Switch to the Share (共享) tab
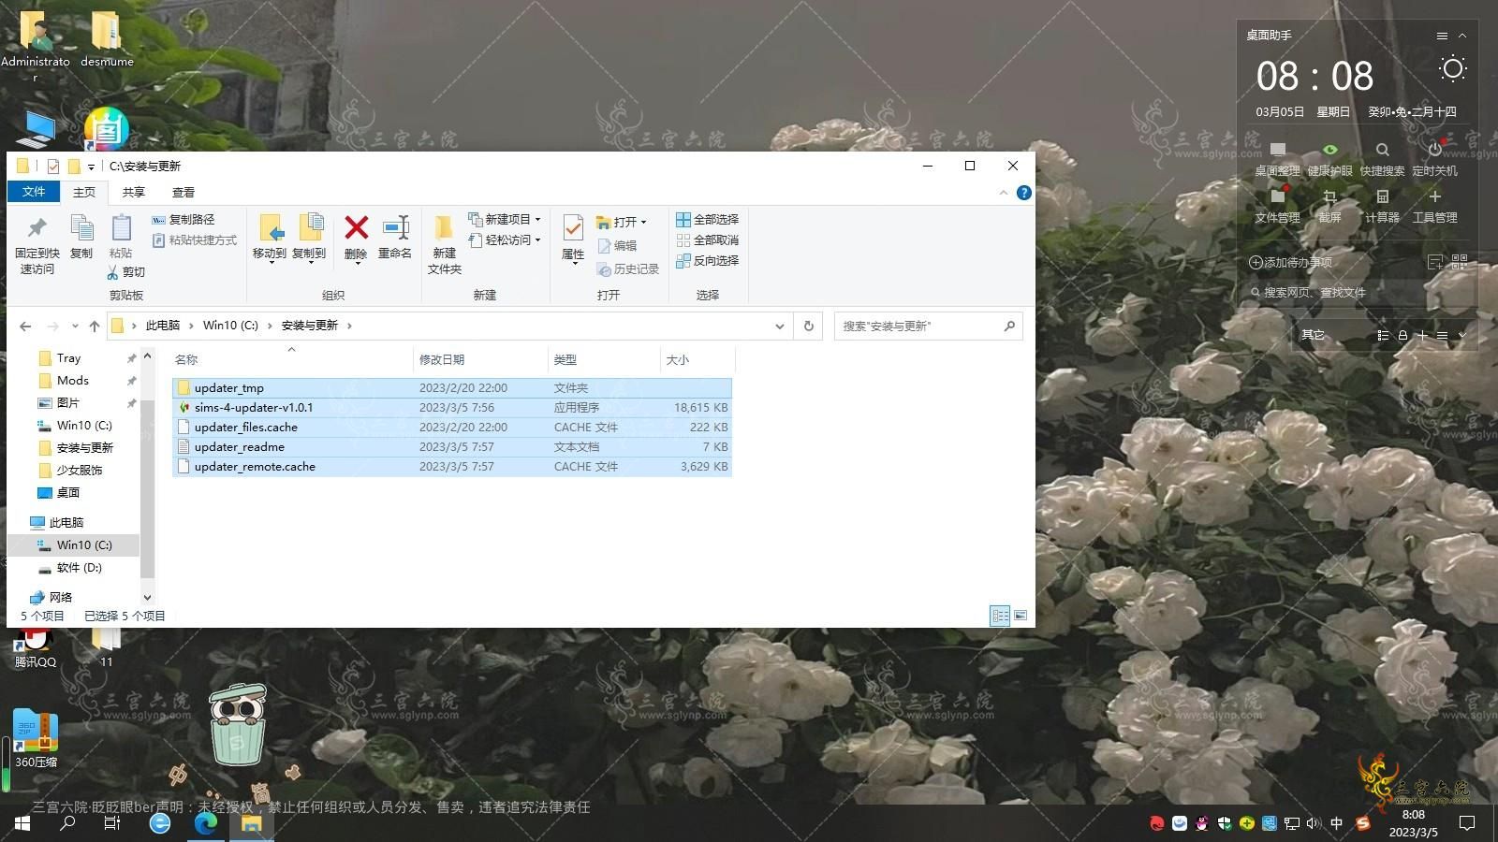 click(134, 192)
